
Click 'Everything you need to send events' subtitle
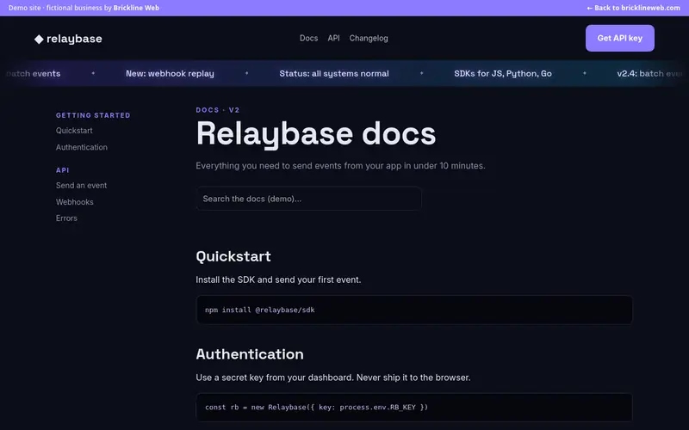pos(340,166)
